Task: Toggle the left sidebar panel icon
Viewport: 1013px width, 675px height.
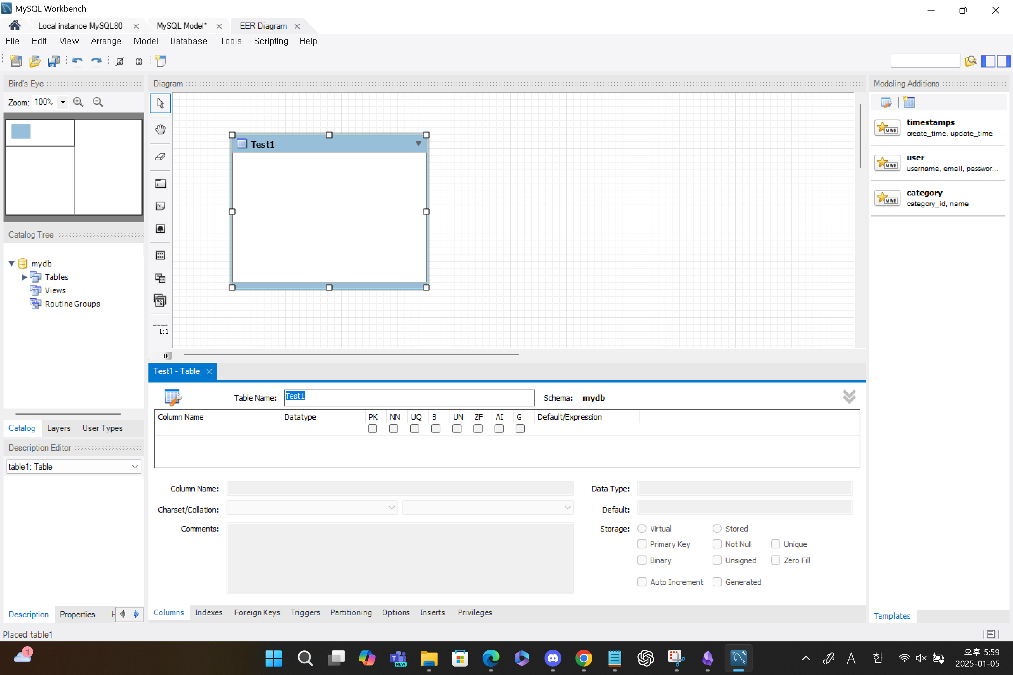Action: [988, 61]
